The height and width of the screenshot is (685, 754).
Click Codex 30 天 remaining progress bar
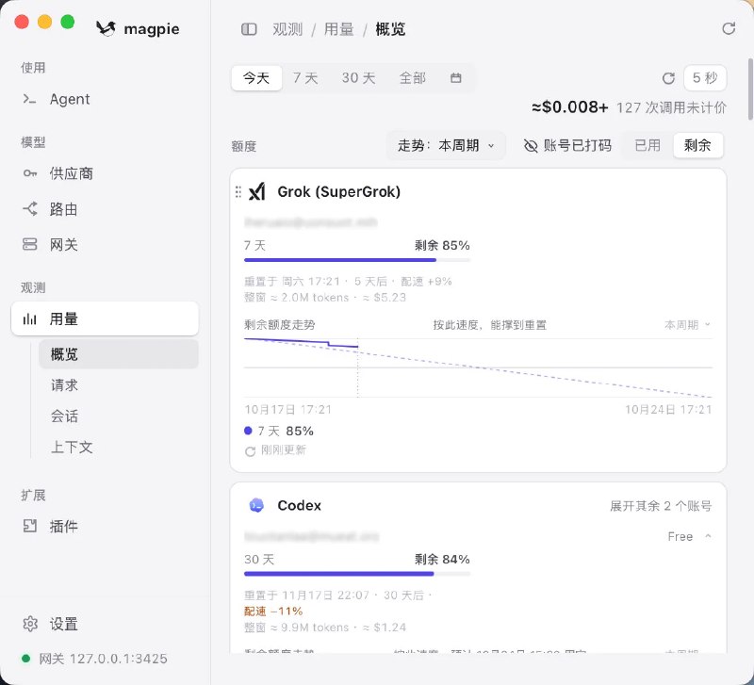[x=357, y=574]
